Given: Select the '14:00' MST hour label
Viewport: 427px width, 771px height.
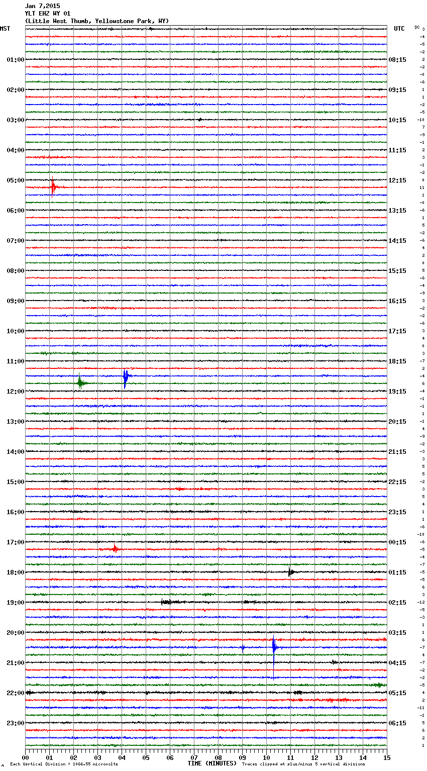Looking at the screenshot, I should (16, 452).
